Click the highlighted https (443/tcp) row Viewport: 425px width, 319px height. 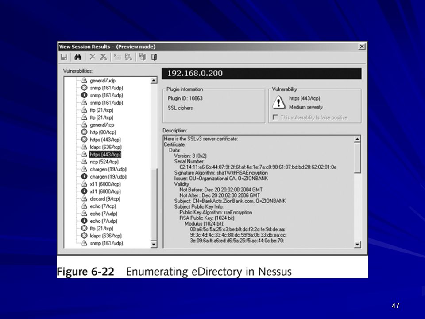(105, 154)
